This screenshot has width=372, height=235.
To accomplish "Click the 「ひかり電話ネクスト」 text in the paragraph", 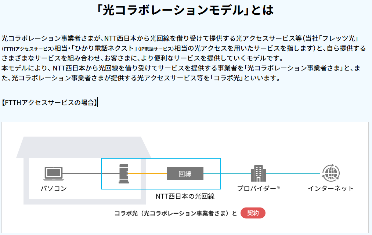I will (x=104, y=48).
